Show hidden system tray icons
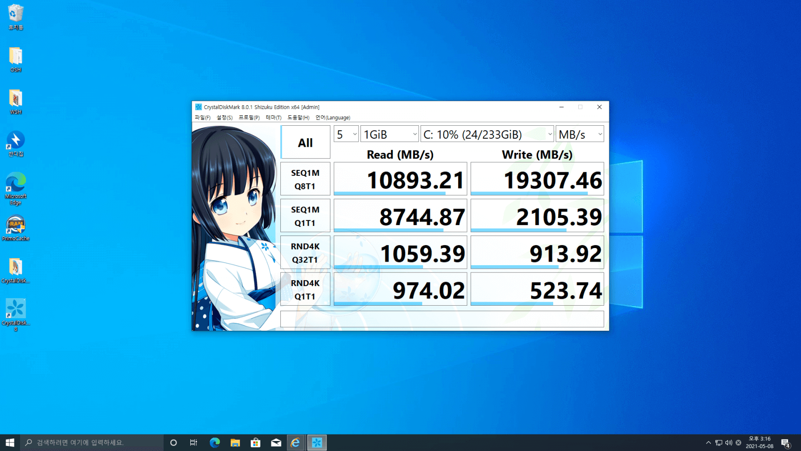The image size is (801, 451). click(708, 442)
